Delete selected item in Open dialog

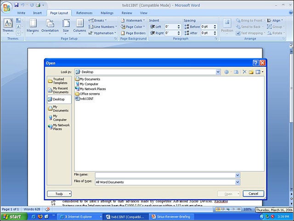tap(244, 72)
